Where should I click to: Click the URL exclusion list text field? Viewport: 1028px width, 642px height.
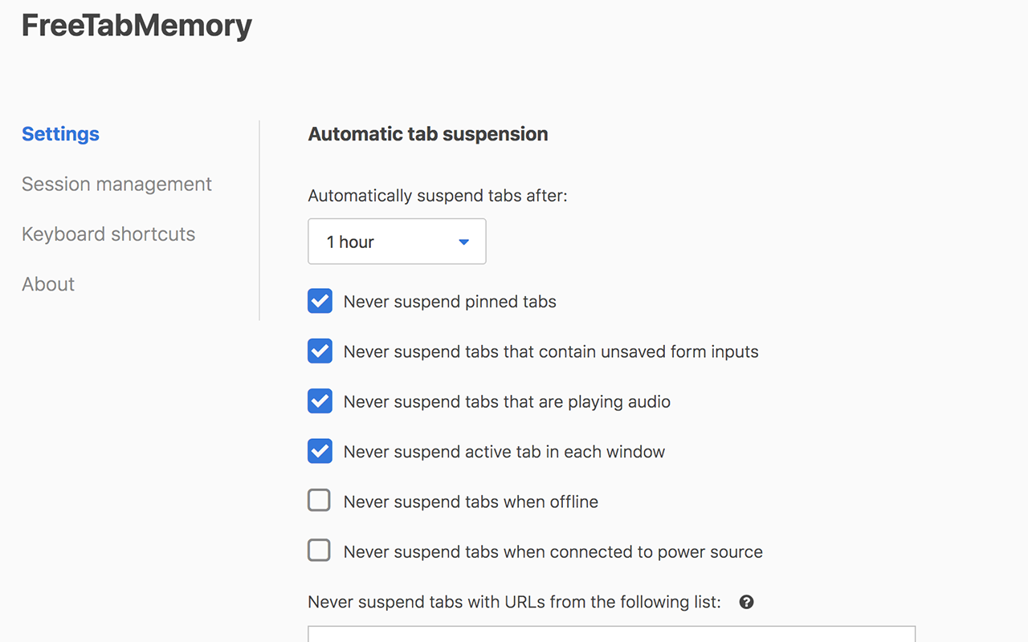(x=610, y=636)
